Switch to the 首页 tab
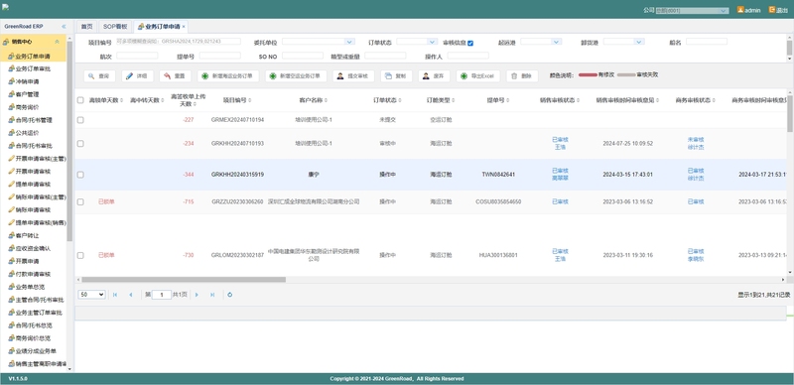794x385 pixels. tap(87, 27)
